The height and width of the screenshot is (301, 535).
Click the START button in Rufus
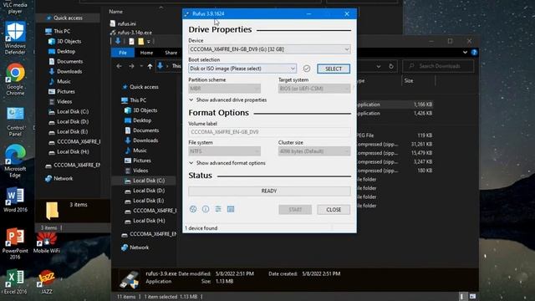coord(295,210)
